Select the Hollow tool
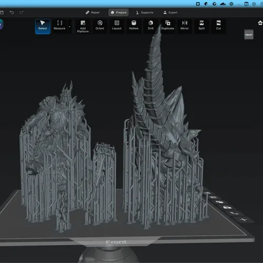 pyautogui.click(x=134, y=26)
